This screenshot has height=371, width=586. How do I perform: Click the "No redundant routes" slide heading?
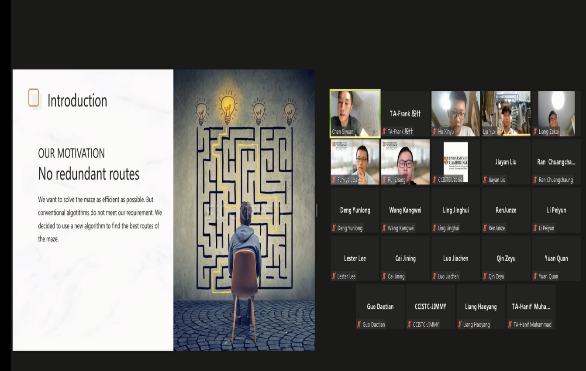point(89,174)
